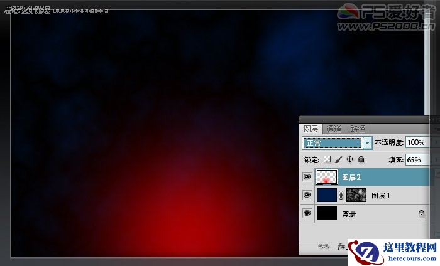This screenshot has width=440, height=266.
Task: Switch to the 路径 (Paths) tab
Action: pyautogui.click(x=358, y=129)
